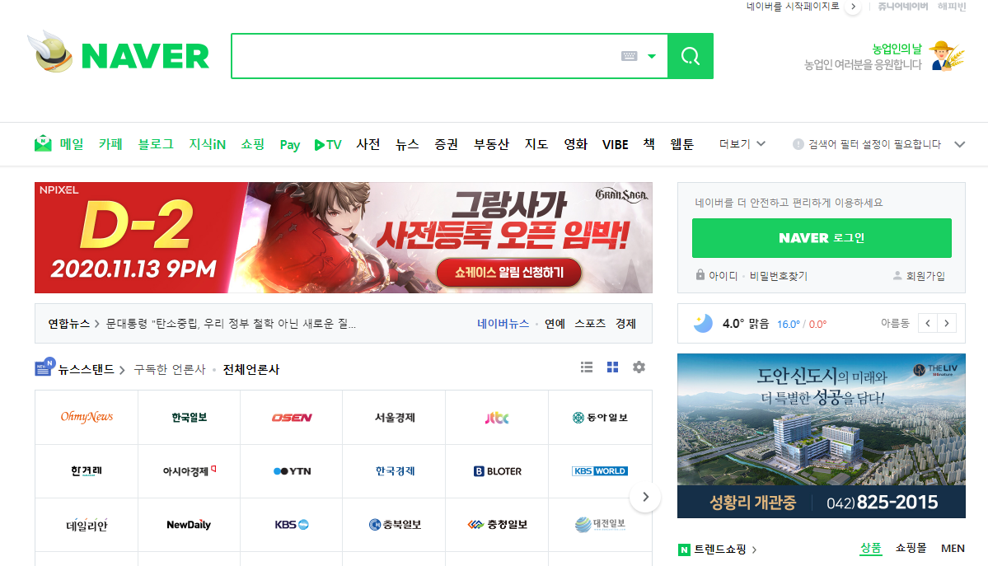
Task: Open OSEN publisher tile
Action: 292,417
